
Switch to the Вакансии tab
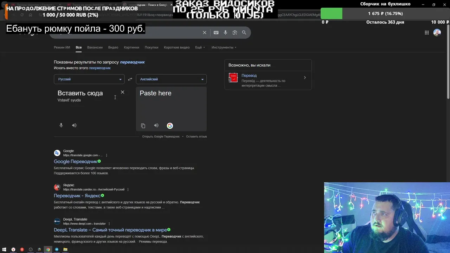pyautogui.click(x=95, y=47)
